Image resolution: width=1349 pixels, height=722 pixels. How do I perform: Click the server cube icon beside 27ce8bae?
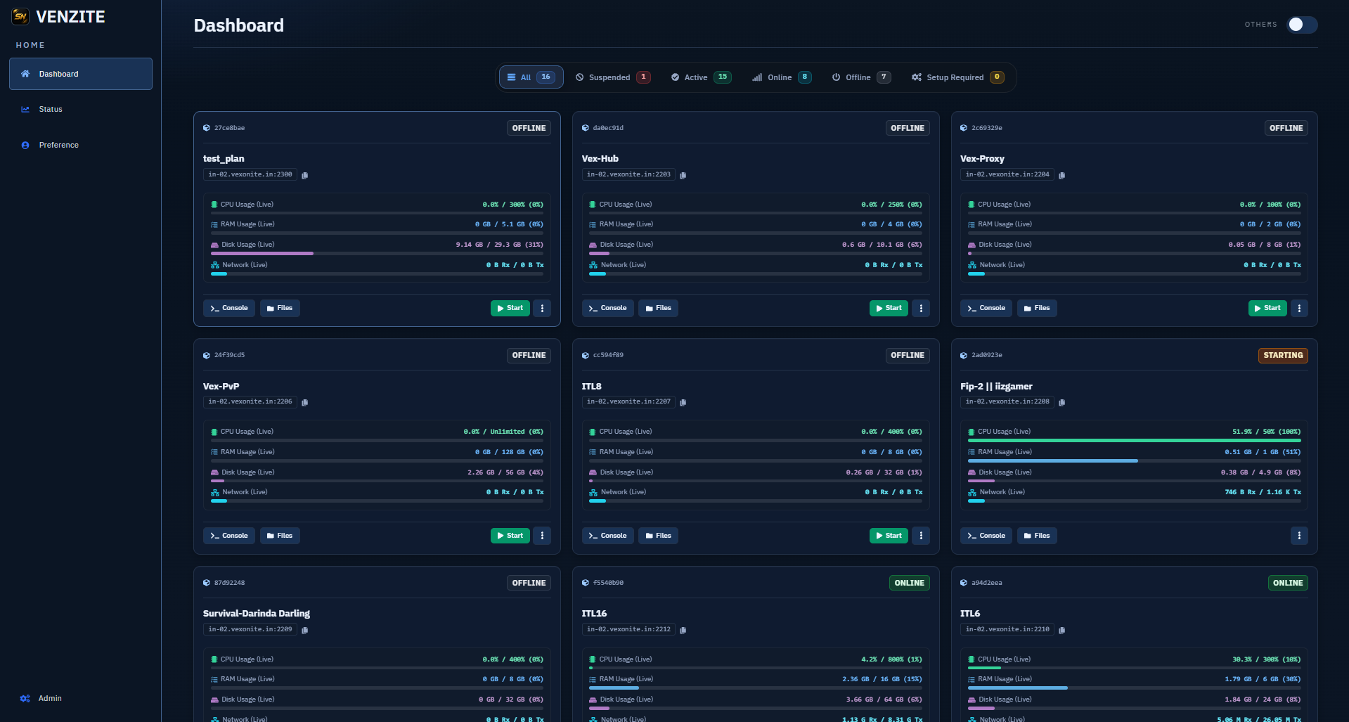[207, 128]
